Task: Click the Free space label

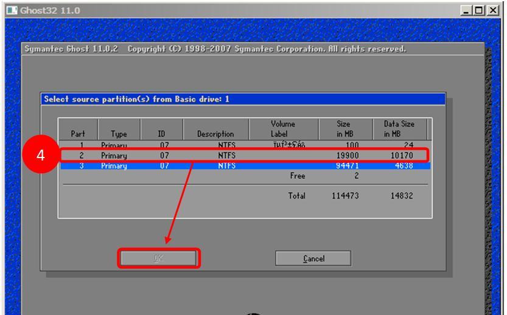Action: coord(298,176)
